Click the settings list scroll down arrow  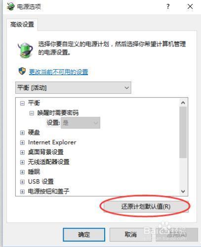click(x=183, y=191)
